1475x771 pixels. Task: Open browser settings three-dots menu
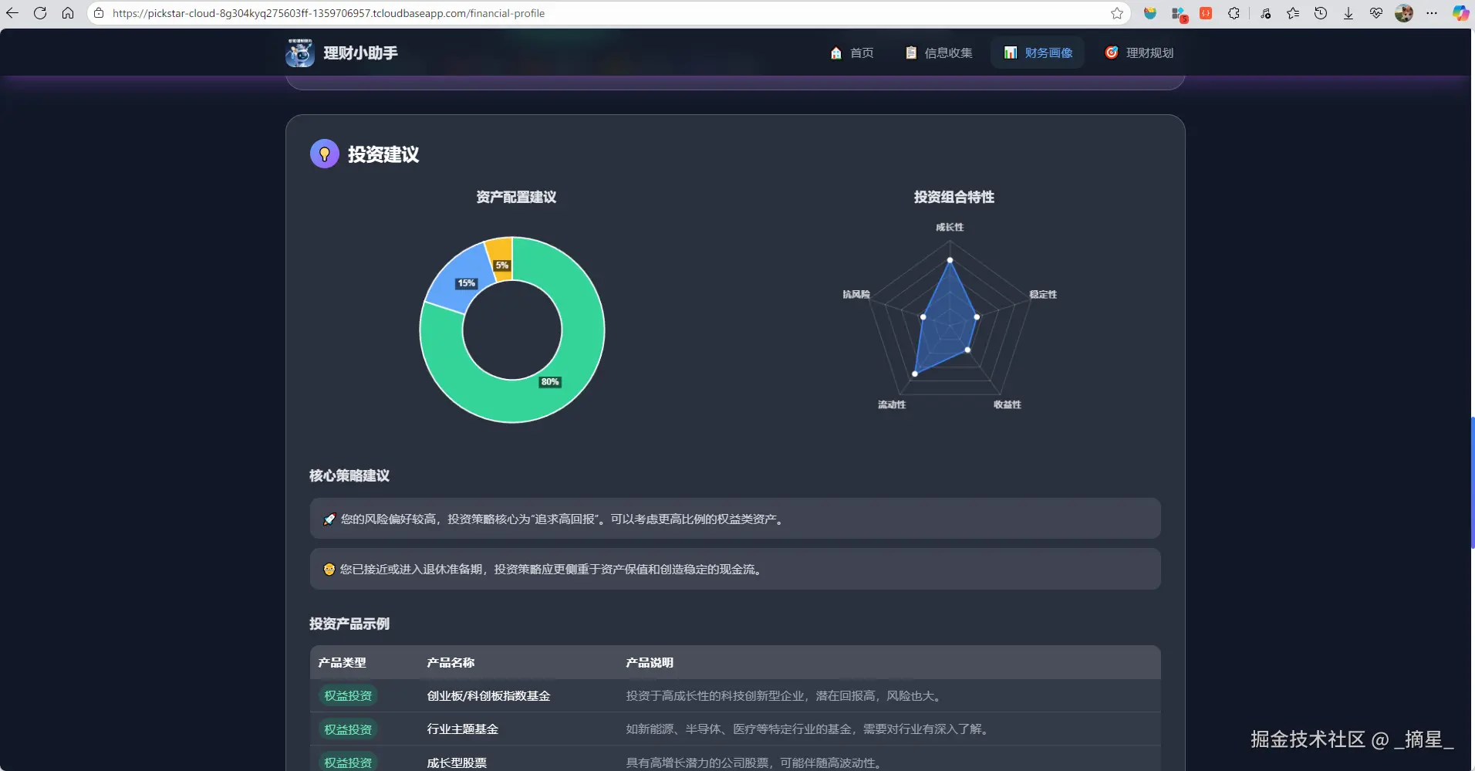point(1432,13)
